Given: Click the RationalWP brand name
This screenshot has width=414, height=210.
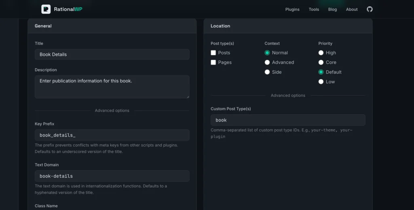Looking at the screenshot, I should point(68,9).
